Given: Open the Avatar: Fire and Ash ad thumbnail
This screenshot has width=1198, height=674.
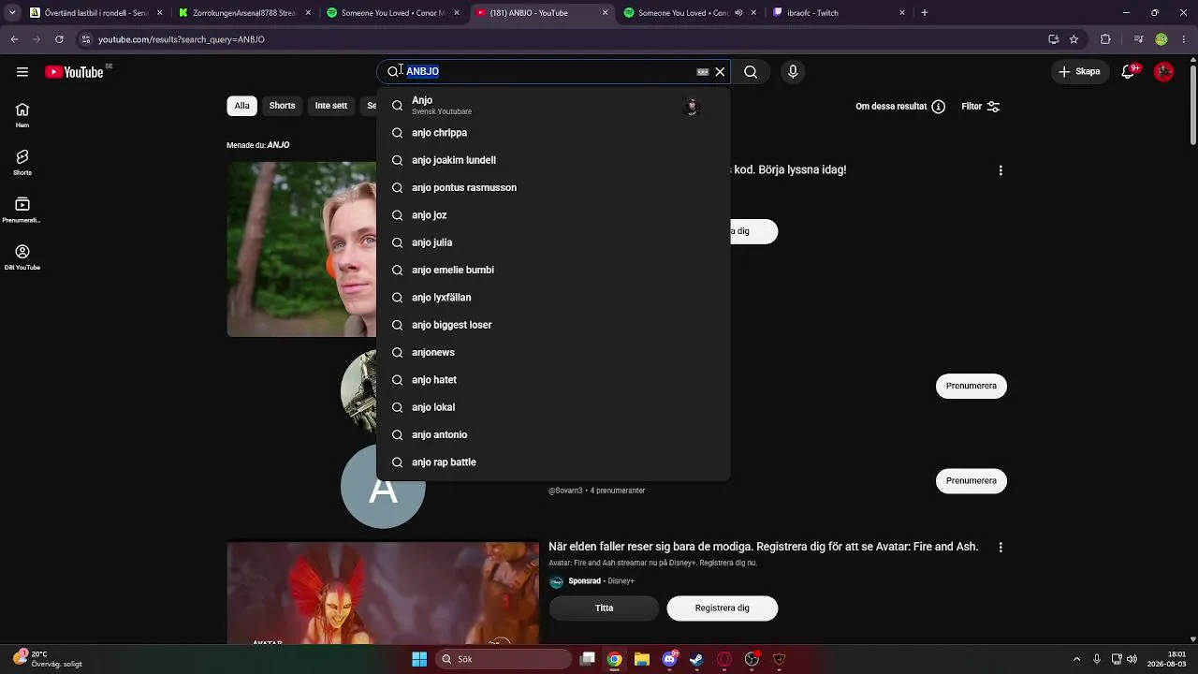Looking at the screenshot, I should click(383, 593).
